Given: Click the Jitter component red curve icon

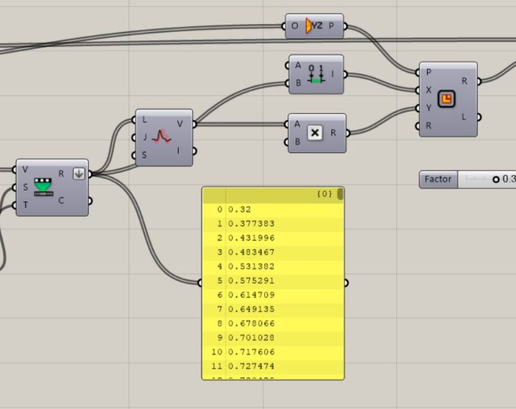Looking at the screenshot, I should point(161,136).
